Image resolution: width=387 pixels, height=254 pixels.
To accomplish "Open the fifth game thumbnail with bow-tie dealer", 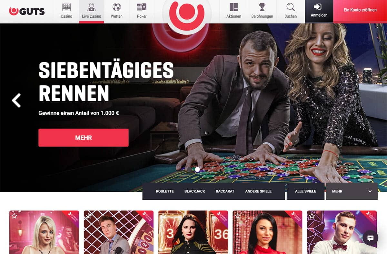I will click(x=342, y=232).
